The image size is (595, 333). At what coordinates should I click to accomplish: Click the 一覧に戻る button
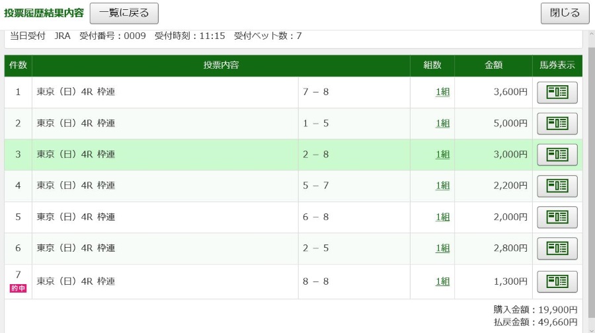124,13
